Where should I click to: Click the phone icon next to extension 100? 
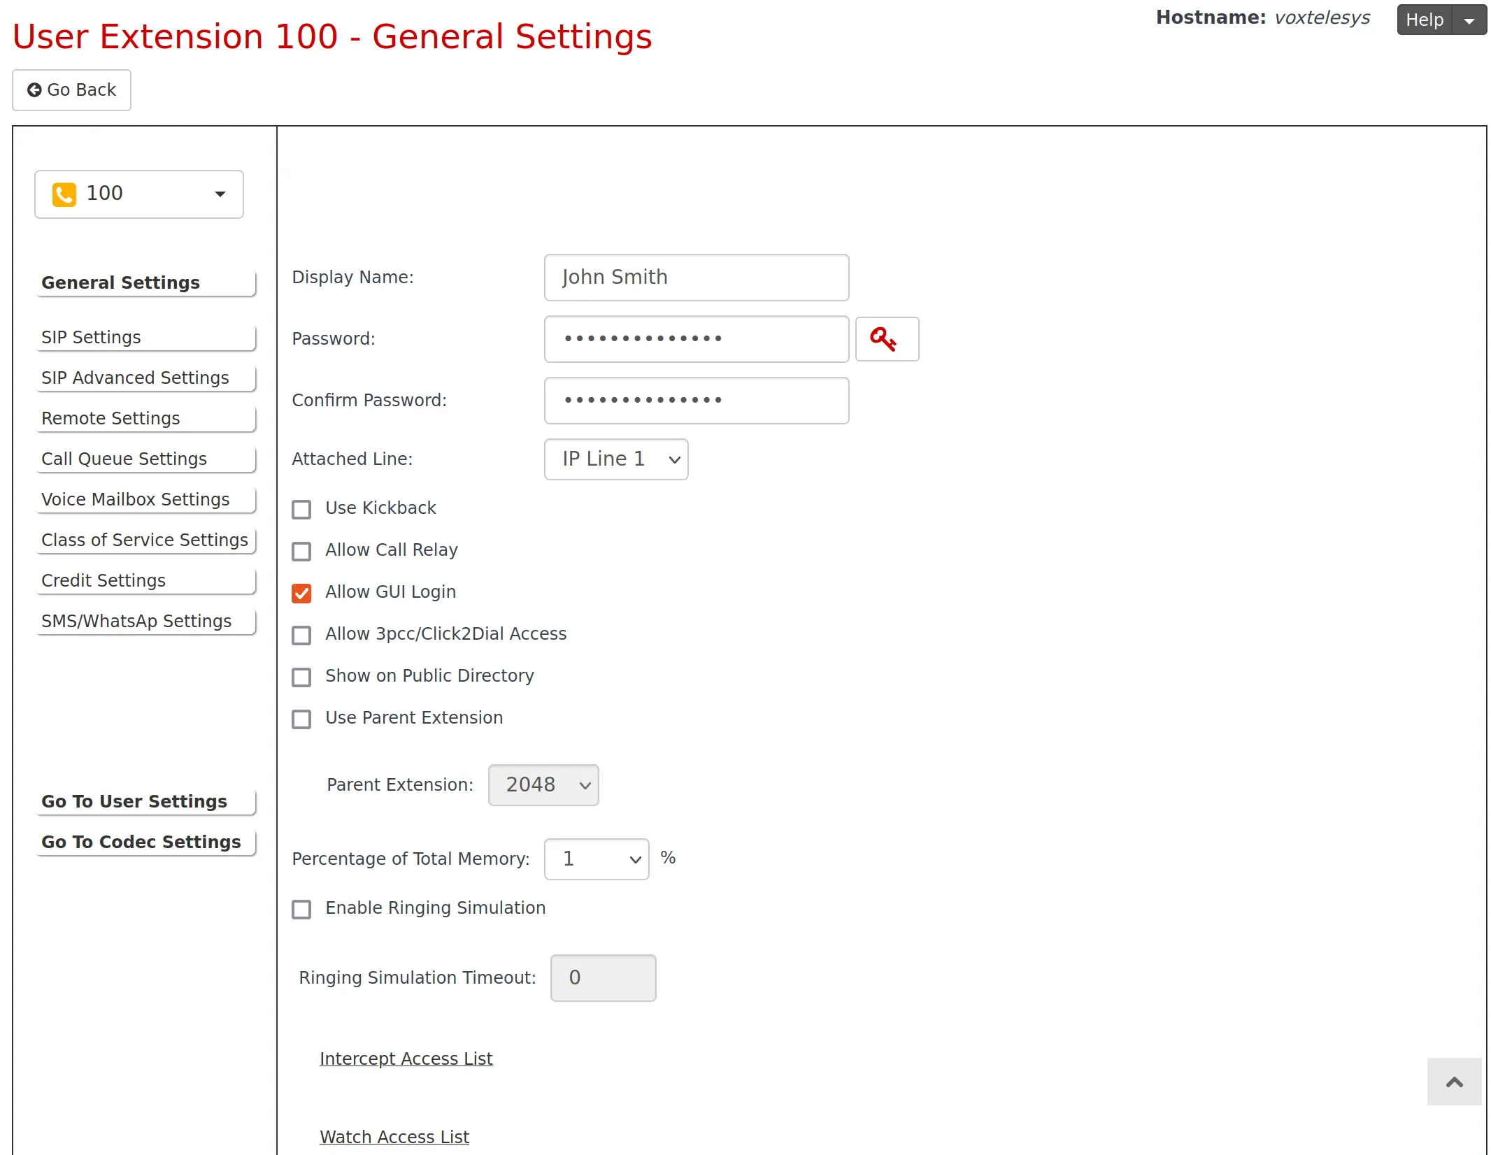coord(65,194)
